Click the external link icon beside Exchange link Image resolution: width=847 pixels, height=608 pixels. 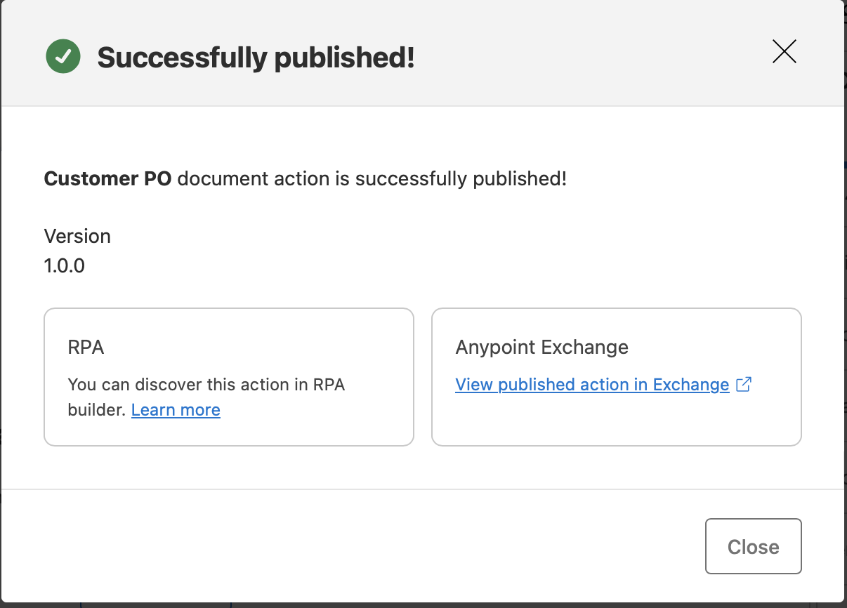pos(744,384)
